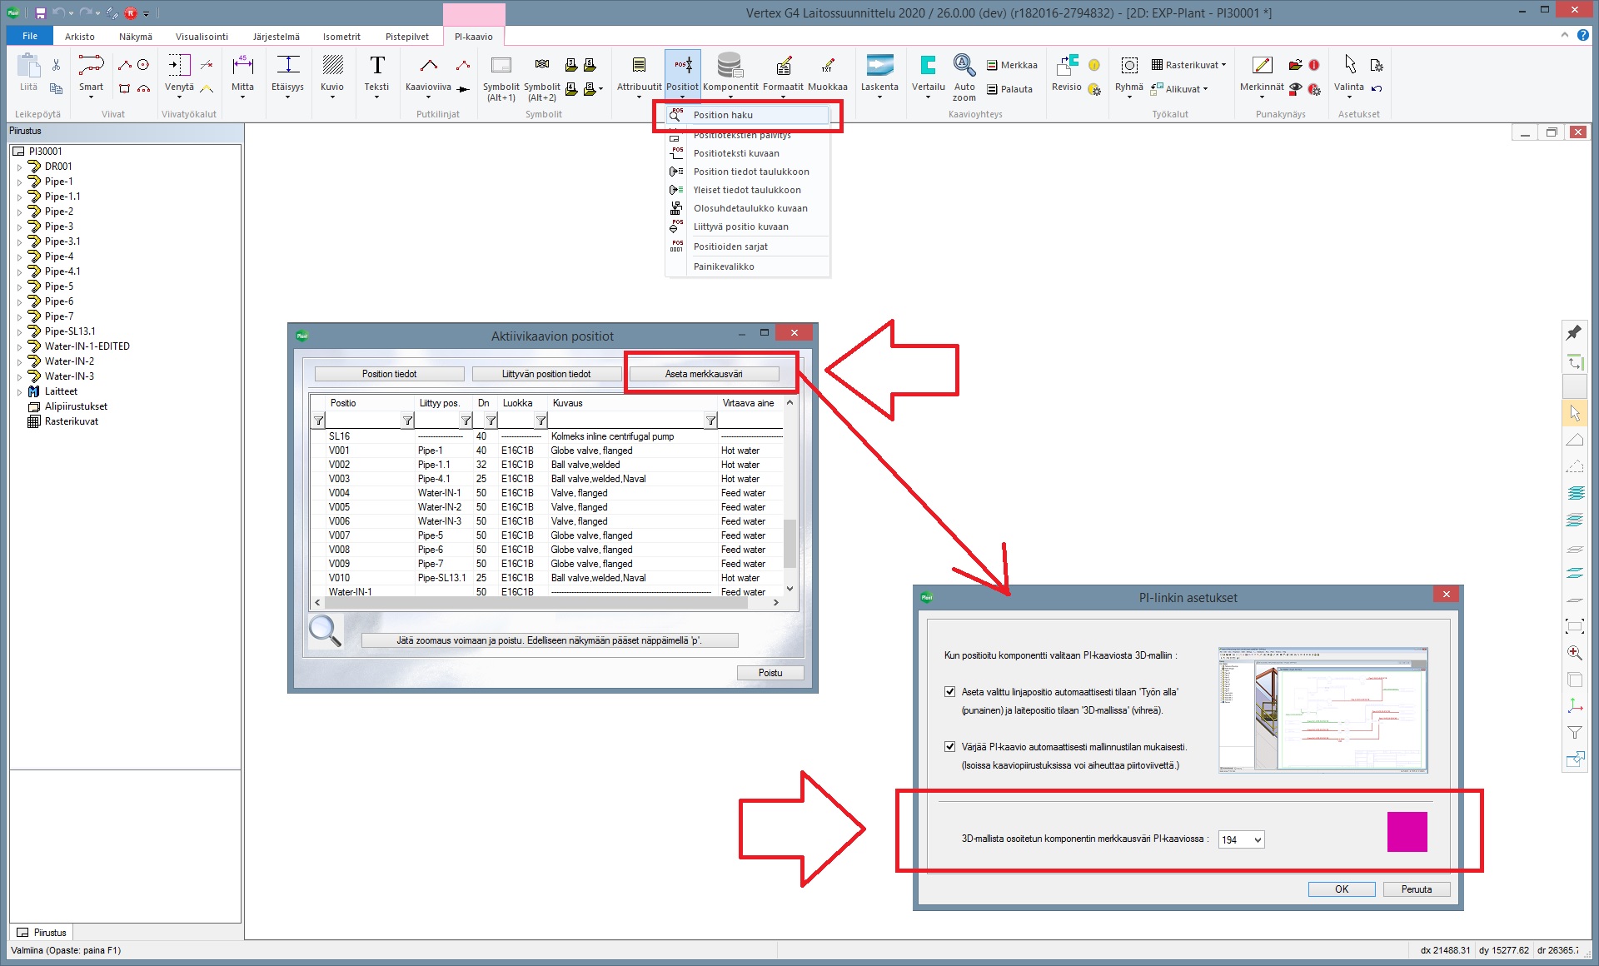Click the magenta marking color swatch
The image size is (1599, 966).
[1407, 831]
